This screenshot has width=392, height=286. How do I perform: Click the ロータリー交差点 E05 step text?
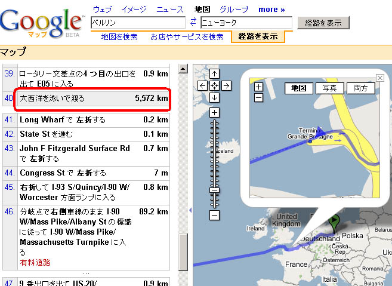pyautogui.click(x=78, y=79)
